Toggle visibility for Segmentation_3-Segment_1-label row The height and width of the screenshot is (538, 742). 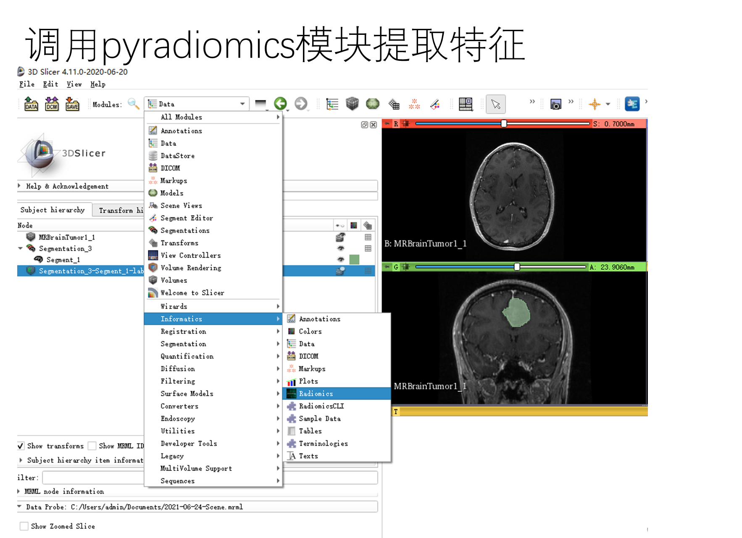coord(340,271)
